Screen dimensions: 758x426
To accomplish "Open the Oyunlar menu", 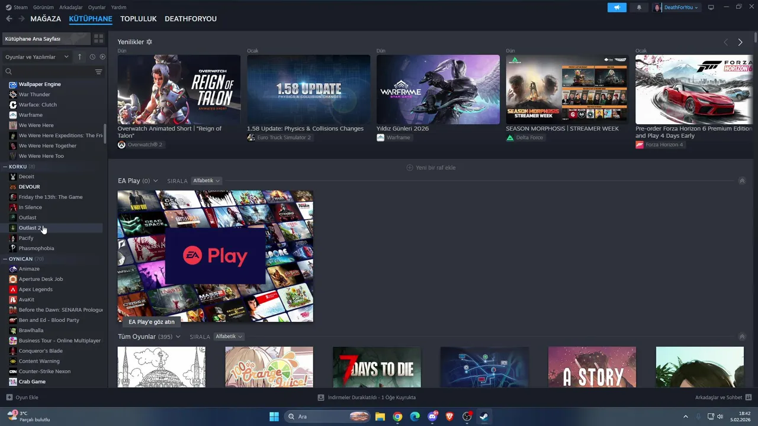I will (97, 7).
